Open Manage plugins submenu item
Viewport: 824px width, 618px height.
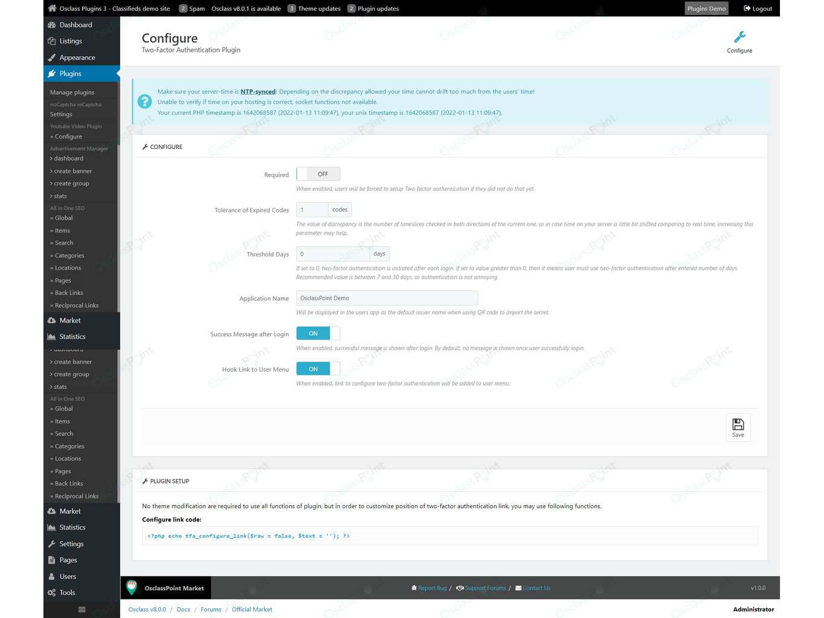pyautogui.click(x=72, y=92)
